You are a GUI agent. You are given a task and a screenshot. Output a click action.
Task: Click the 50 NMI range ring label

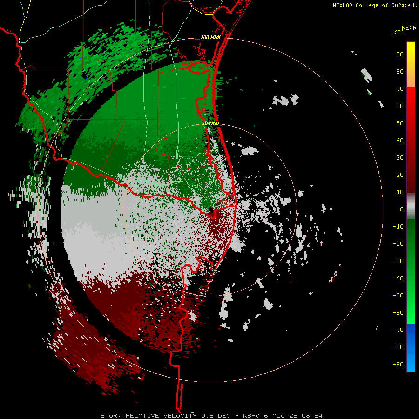[x=210, y=123]
